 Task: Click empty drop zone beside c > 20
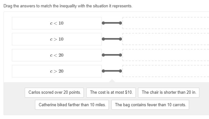pos(166,71)
